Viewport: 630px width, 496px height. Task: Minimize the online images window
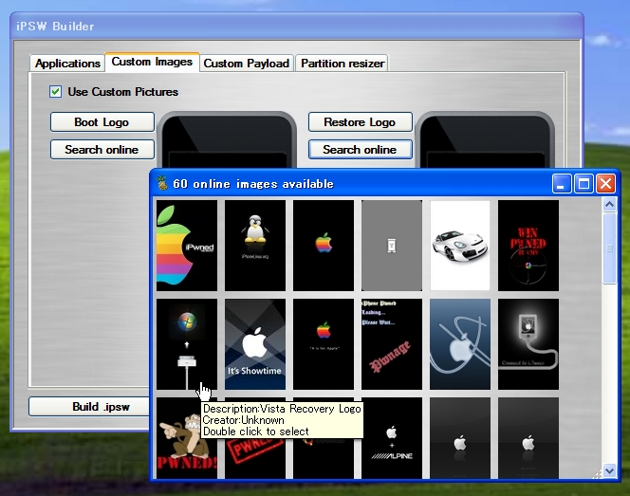(562, 184)
